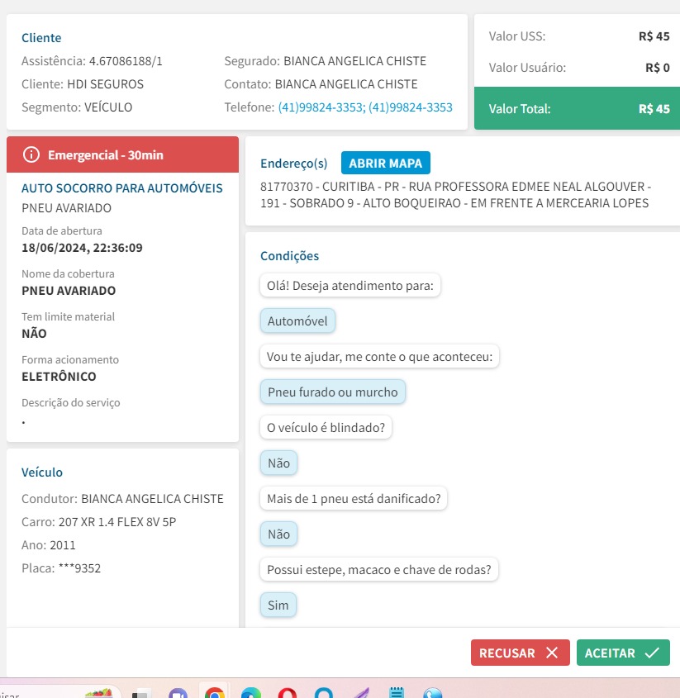Image resolution: width=680 pixels, height=698 pixels.
Task: Click the 'O veículo é blindado?' question
Action: tap(326, 427)
